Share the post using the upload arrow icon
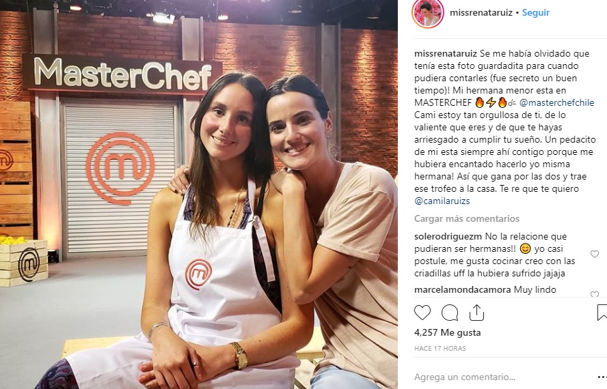Viewport: 607px width, 389px height. [x=476, y=313]
